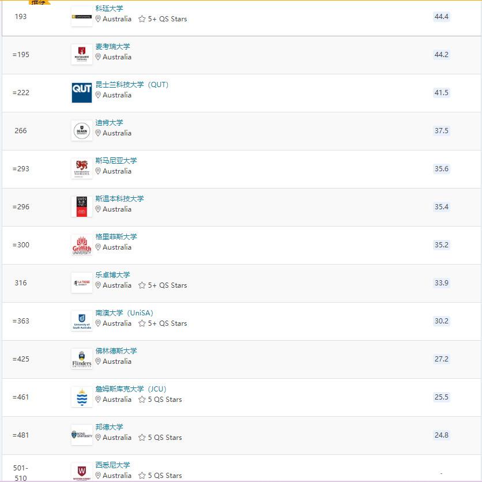Click the QS star icon in 邦德大学 row
482x482 pixels.
pos(142,438)
